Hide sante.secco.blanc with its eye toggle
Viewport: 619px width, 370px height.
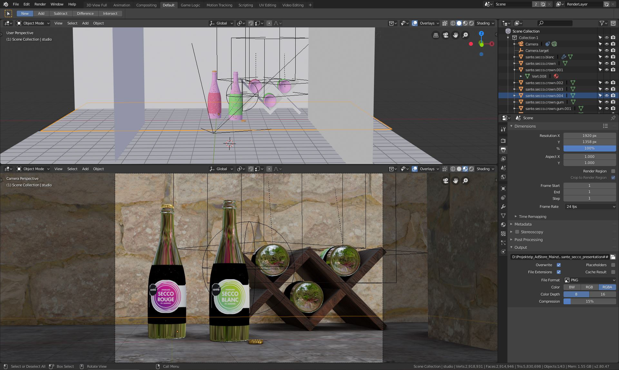[606, 57]
